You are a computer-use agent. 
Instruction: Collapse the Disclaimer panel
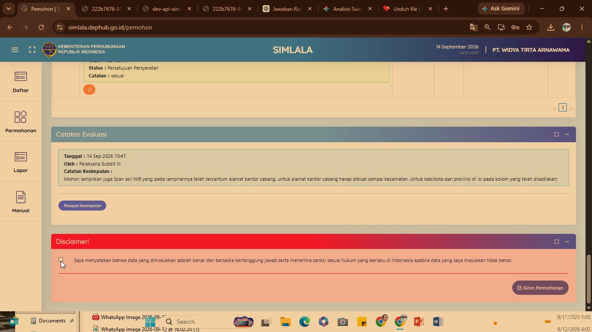[567, 242]
